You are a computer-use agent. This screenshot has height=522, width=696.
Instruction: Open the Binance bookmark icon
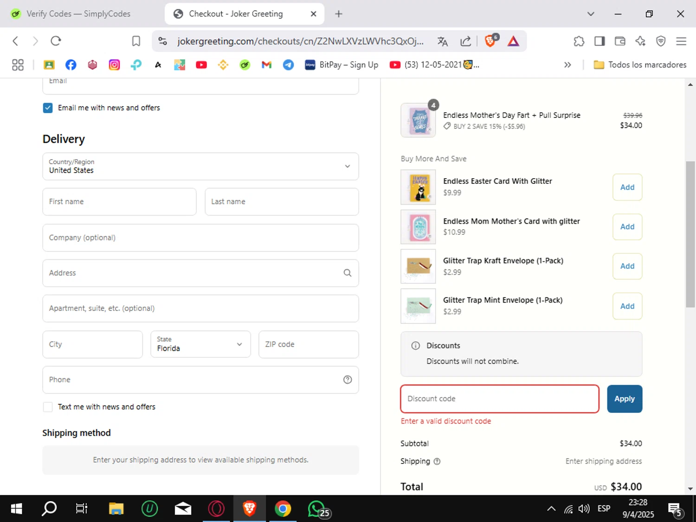pos(223,65)
